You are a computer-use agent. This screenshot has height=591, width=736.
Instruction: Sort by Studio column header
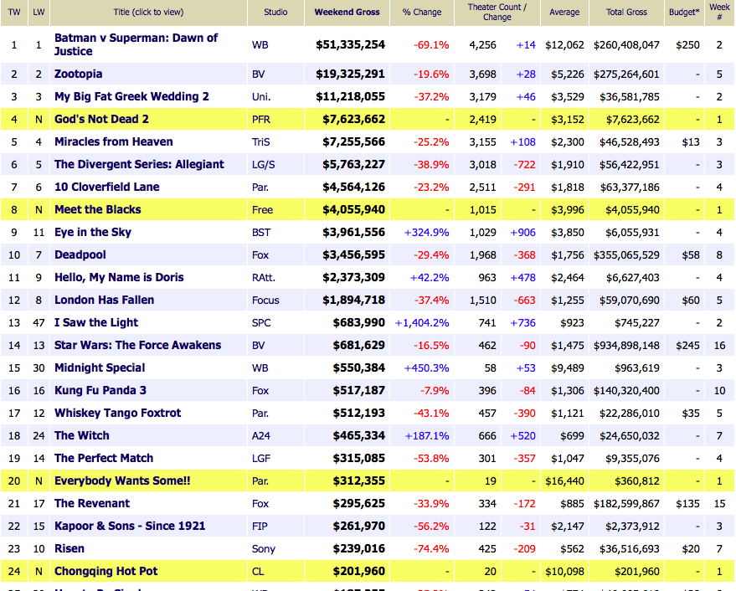pyautogui.click(x=275, y=13)
